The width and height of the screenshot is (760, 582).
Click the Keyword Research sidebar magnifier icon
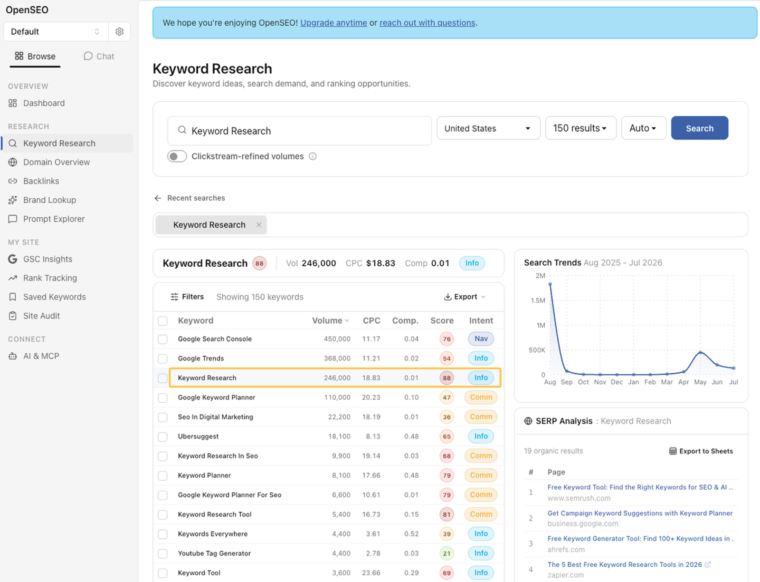(x=13, y=143)
